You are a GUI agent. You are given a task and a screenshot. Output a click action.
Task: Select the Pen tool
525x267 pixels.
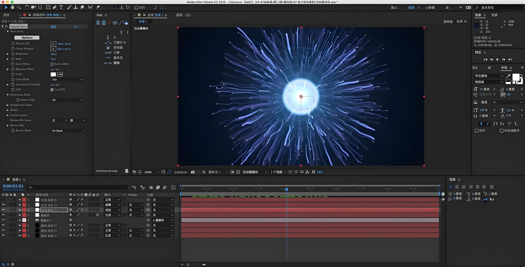tap(54, 8)
